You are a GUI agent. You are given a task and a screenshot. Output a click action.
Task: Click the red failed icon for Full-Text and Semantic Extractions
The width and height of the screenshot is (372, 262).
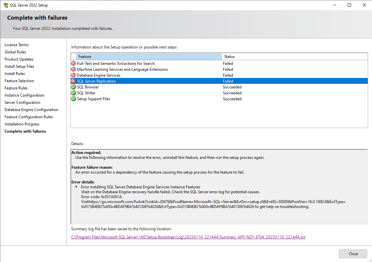(x=73, y=63)
